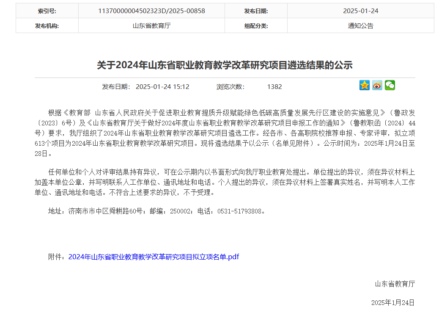Viewport: 439px width, 313px height.
Task: Click the address line with 舜耕路60号
Action: pos(157,211)
